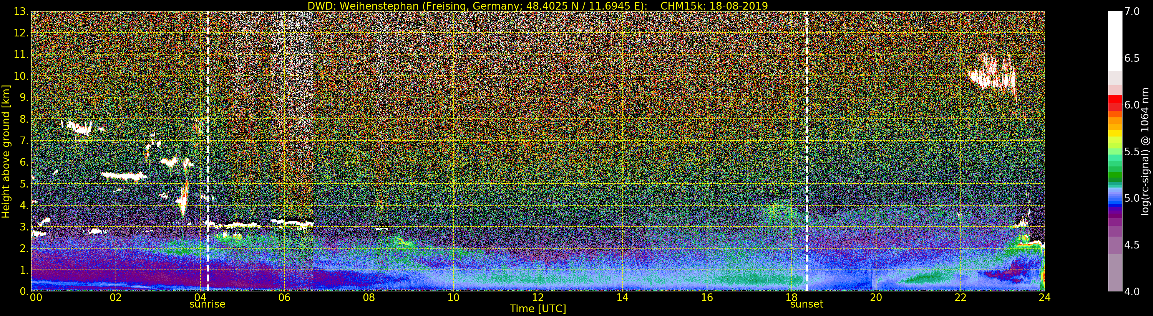Click the dashed white sunset marker line
This screenshot has height=316, width=1153.
pos(807,151)
